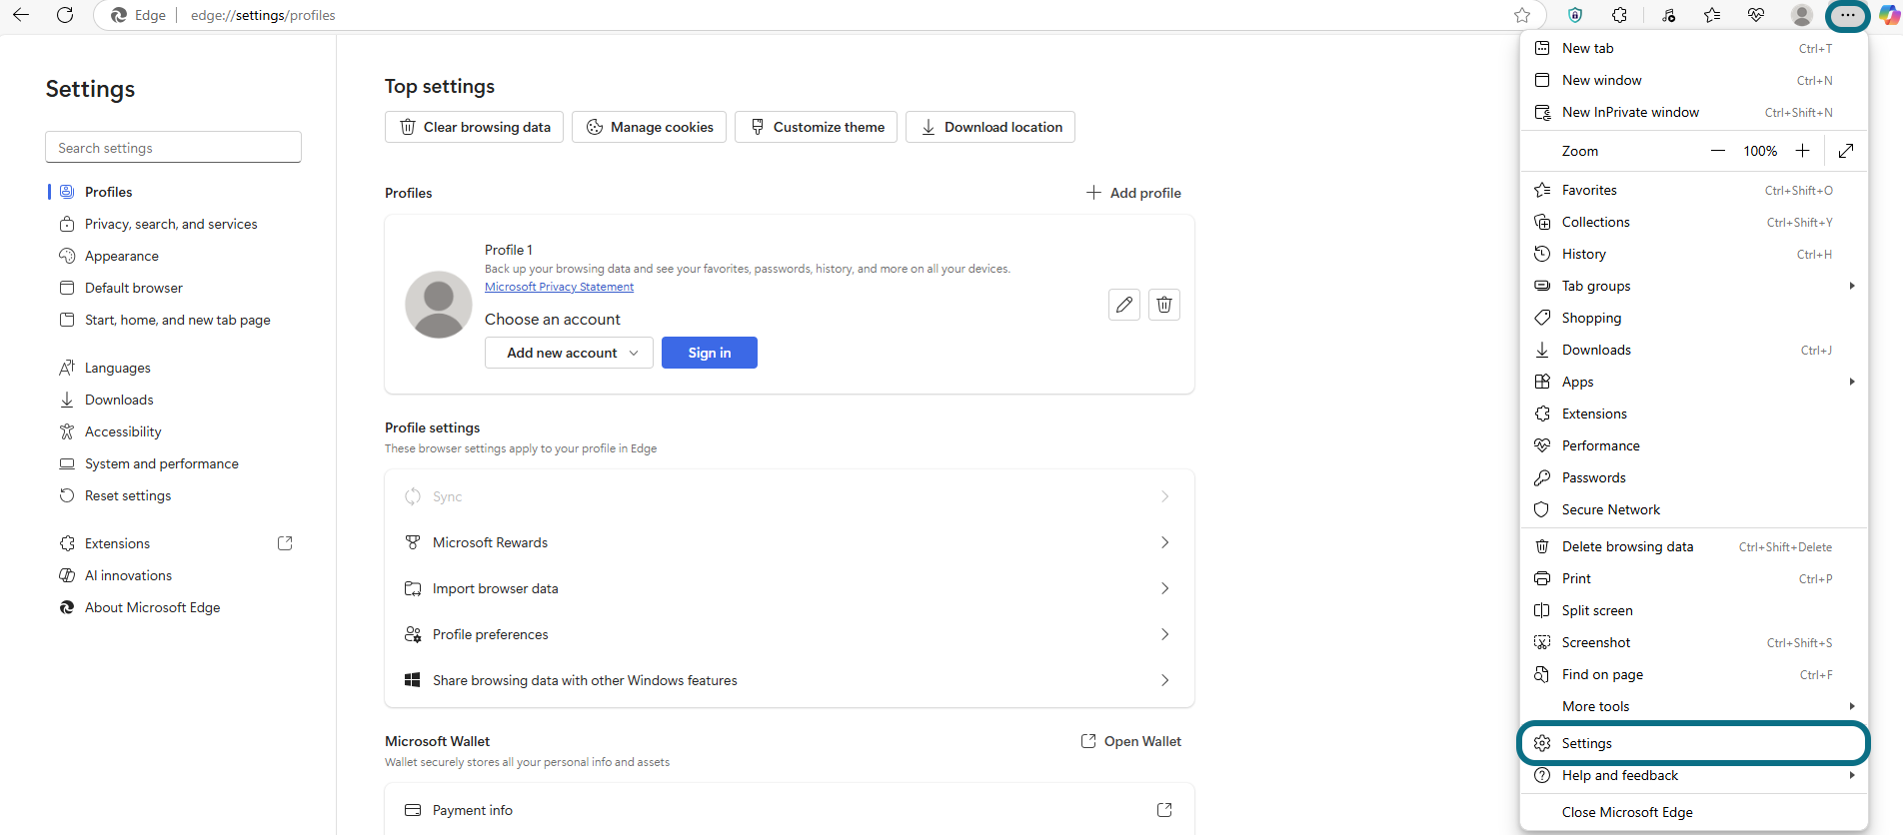Select Find on page
The width and height of the screenshot is (1903, 835).
click(1693, 674)
